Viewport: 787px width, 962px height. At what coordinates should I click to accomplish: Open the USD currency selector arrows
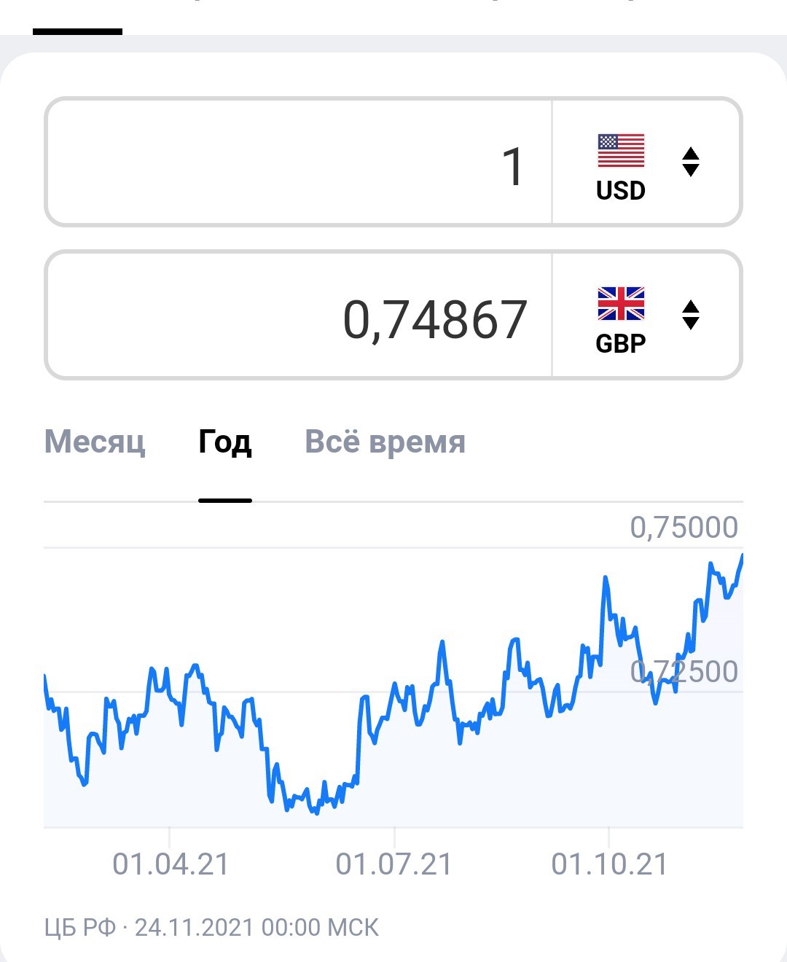[691, 162]
